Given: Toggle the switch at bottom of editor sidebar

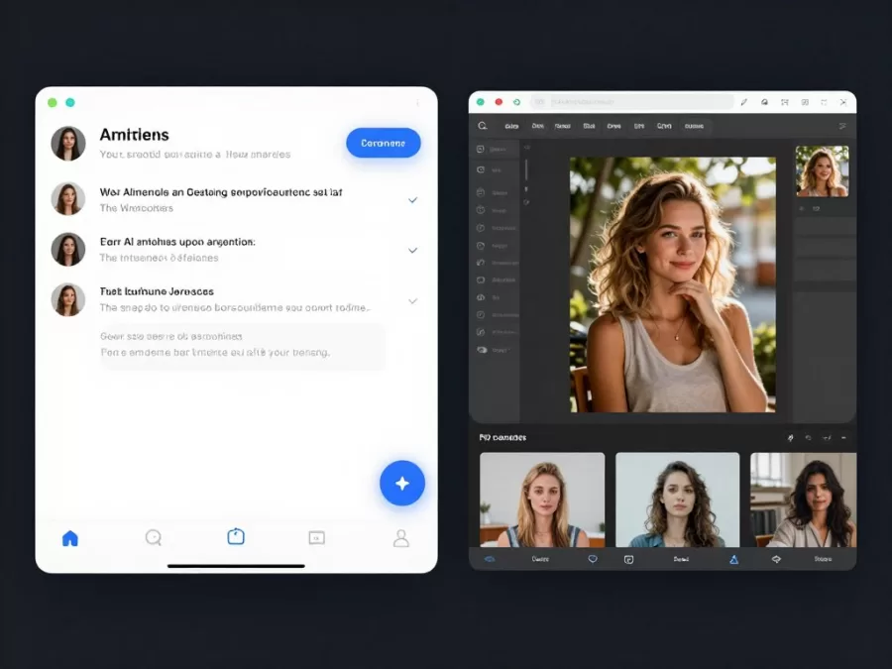Looking at the screenshot, I should pos(482,350).
